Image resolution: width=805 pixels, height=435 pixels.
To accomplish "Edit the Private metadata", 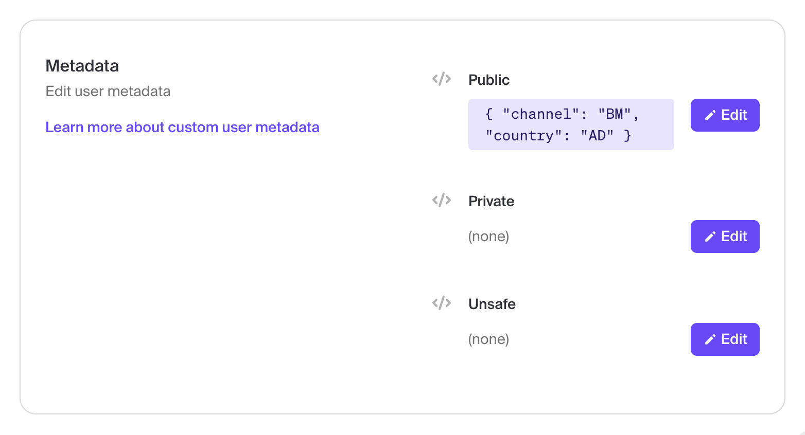I will pos(725,237).
